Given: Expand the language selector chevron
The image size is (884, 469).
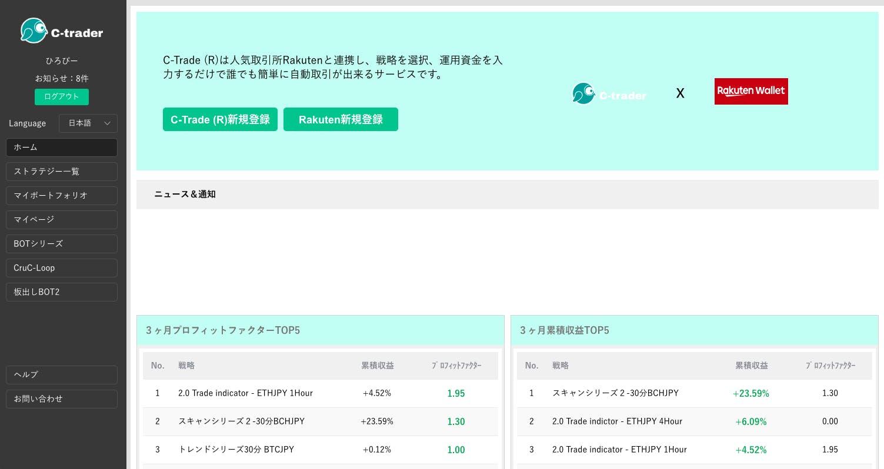Looking at the screenshot, I should pyautogui.click(x=107, y=123).
